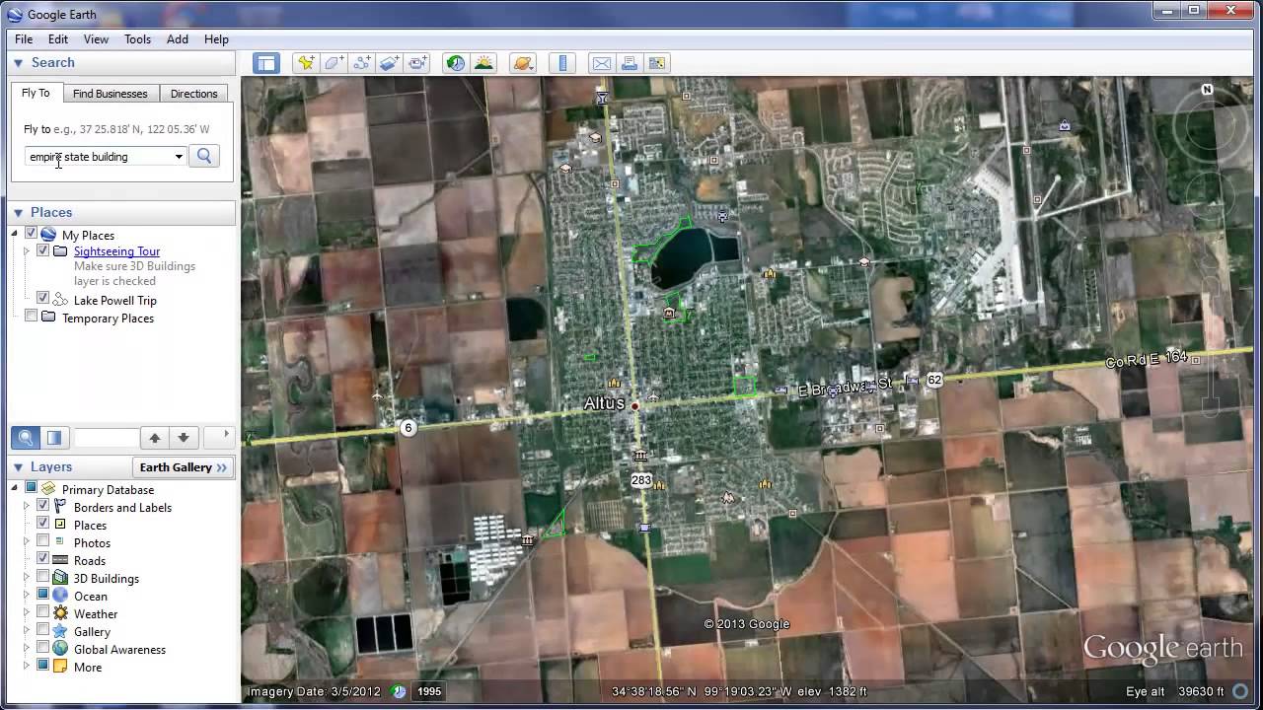
Task: Show sunlight across landscape icon
Action: (x=483, y=63)
